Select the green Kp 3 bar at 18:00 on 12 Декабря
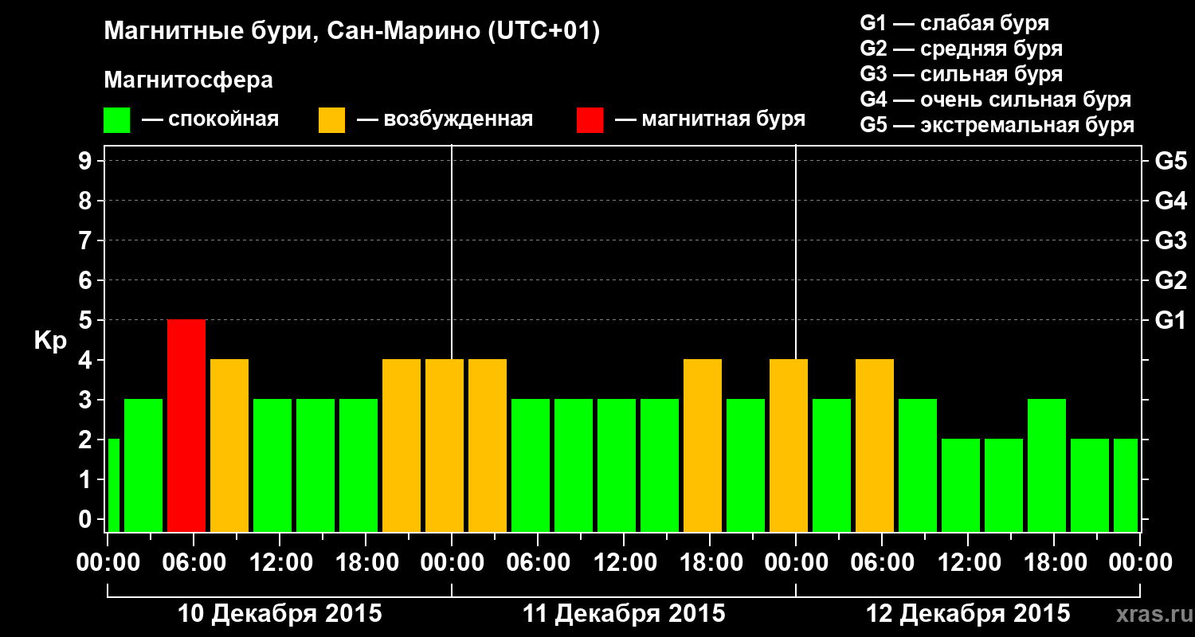This screenshot has width=1195, height=637. (x=1047, y=466)
